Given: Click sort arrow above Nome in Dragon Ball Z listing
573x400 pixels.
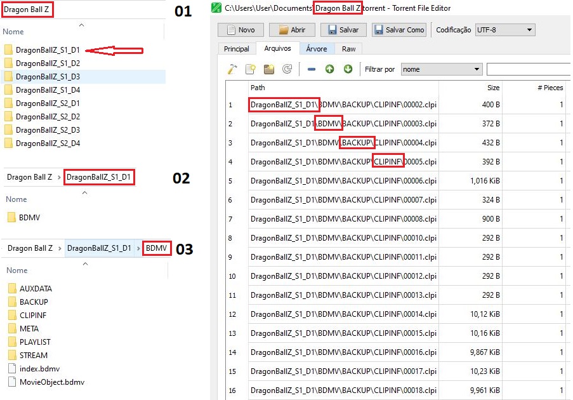Looking at the screenshot, I should (x=81, y=25).
